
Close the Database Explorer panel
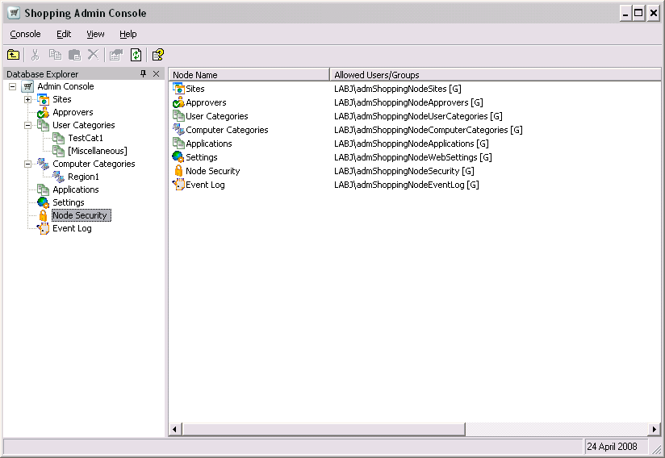coord(157,74)
